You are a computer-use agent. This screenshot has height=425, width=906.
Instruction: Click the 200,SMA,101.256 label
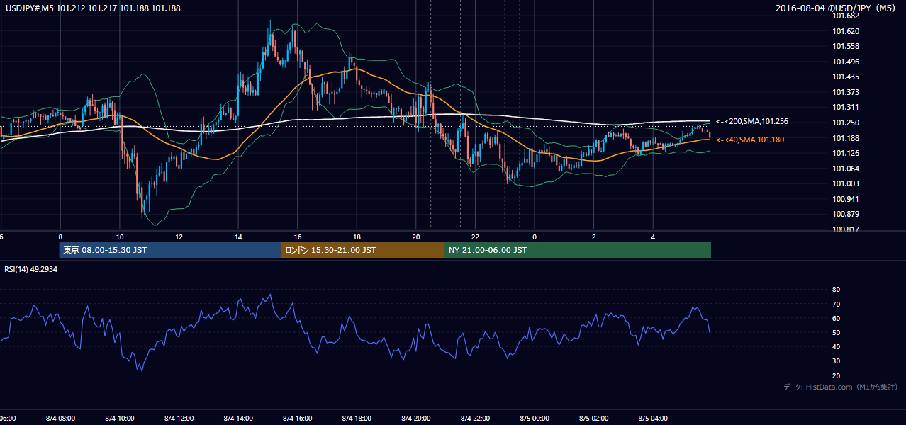(752, 122)
